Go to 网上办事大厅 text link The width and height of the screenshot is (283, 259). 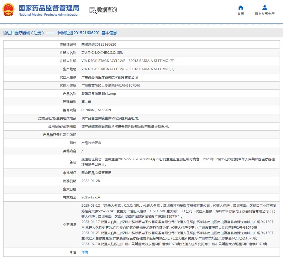(264, 14)
